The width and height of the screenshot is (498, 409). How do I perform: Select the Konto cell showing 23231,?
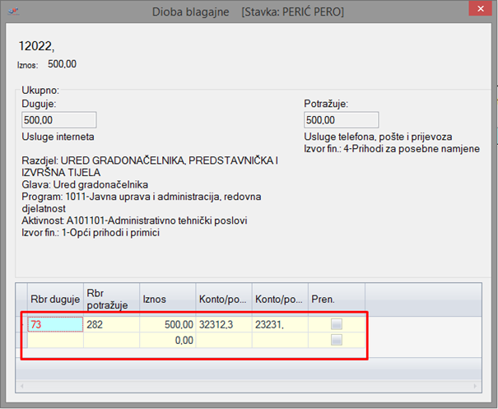coord(280,325)
